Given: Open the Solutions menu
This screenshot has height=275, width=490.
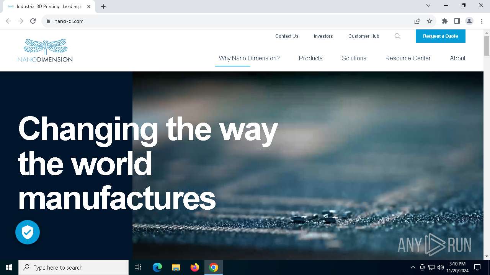Looking at the screenshot, I should pyautogui.click(x=354, y=58).
